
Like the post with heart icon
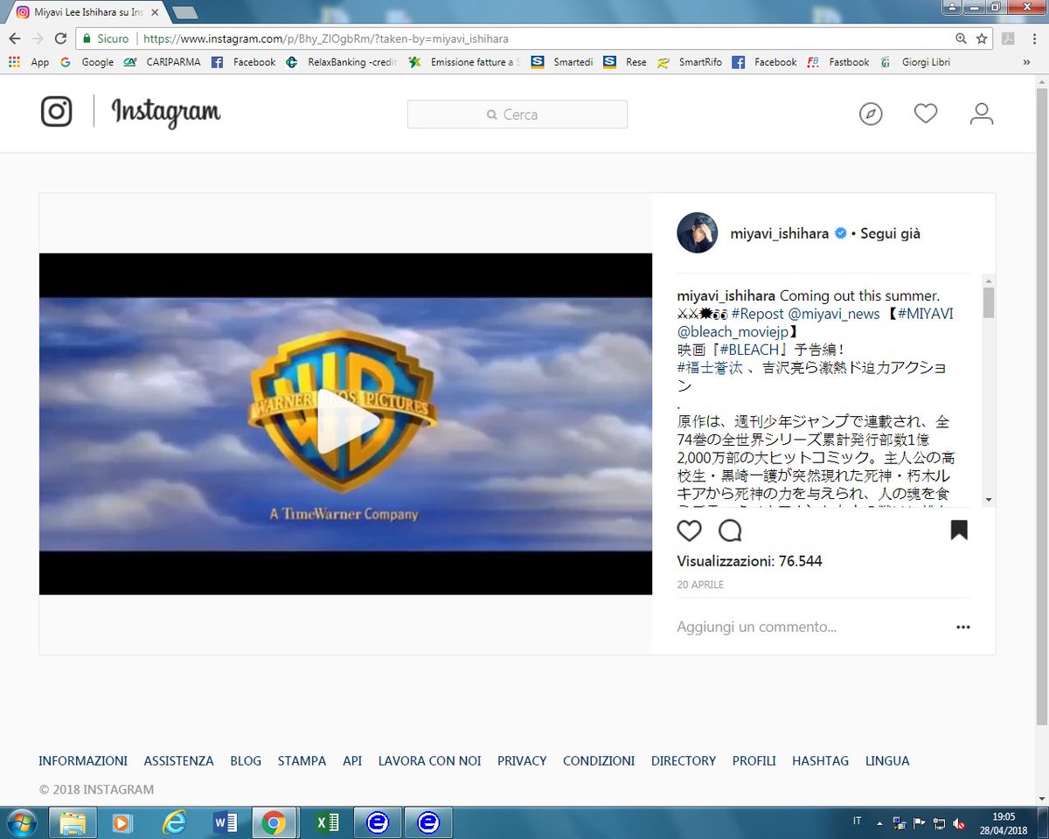[690, 530]
